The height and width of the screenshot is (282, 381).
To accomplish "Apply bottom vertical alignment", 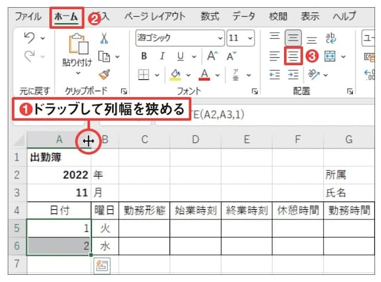I will tap(312, 39).
